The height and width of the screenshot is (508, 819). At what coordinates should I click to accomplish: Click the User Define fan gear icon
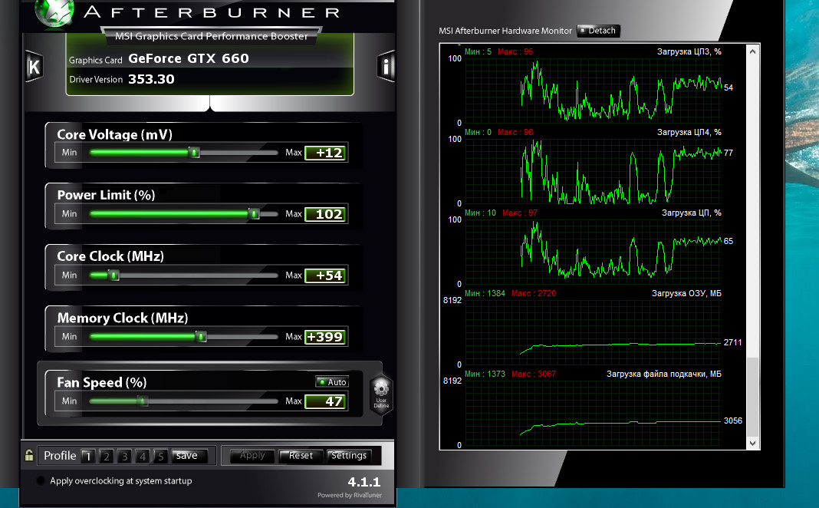coord(381,394)
